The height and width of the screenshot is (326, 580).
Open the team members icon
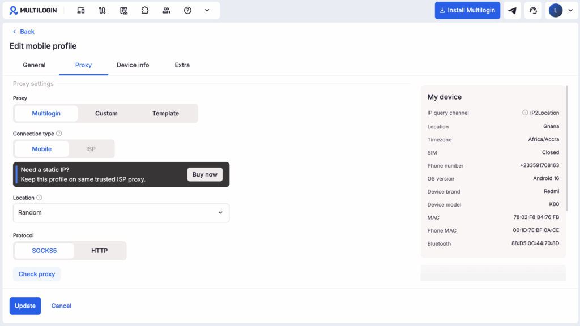pyautogui.click(x=167, y=10)
